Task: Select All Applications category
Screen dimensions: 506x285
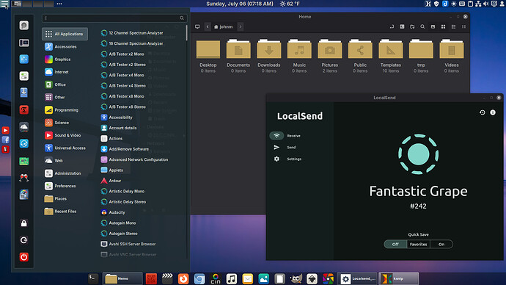Action: click(x=65, y=34)
